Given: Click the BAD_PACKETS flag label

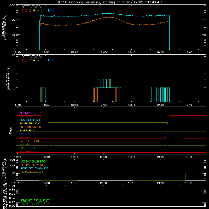Looking at the screenshot, I should (28, 152).
